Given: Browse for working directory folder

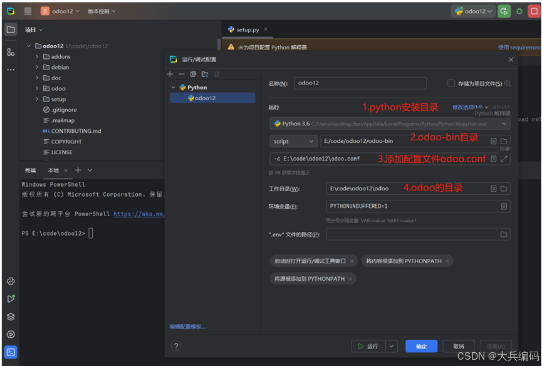Looking at the screenshot, I should coord(504,189).
